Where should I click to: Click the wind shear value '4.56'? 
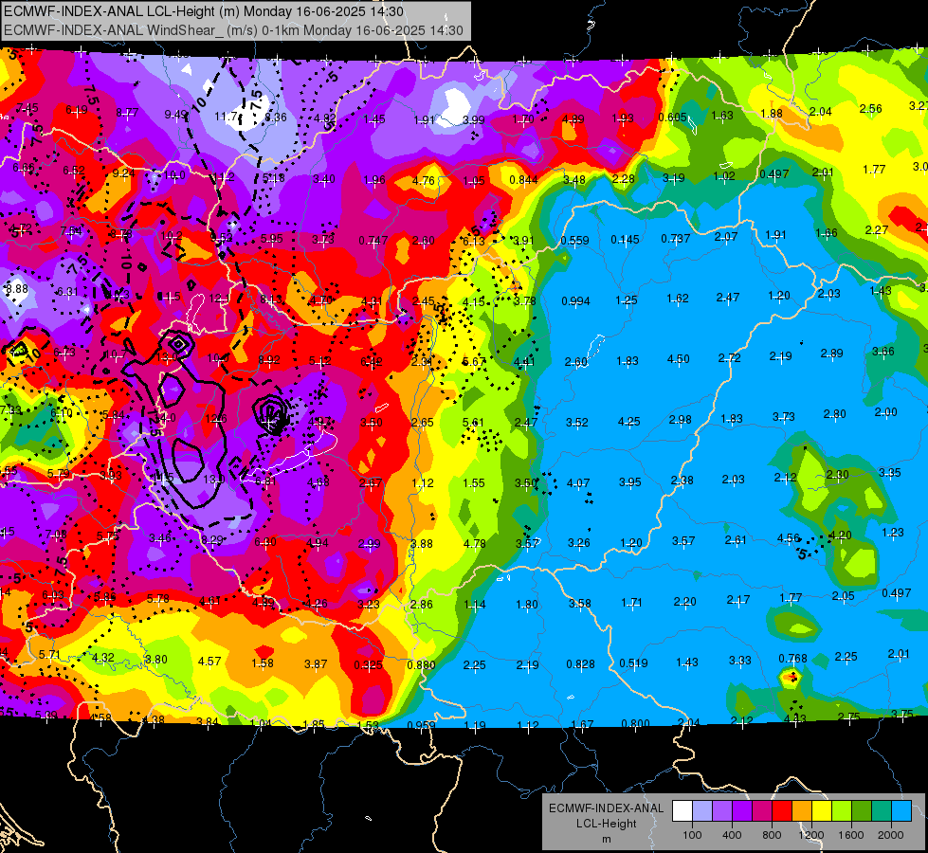pos(789,537)
